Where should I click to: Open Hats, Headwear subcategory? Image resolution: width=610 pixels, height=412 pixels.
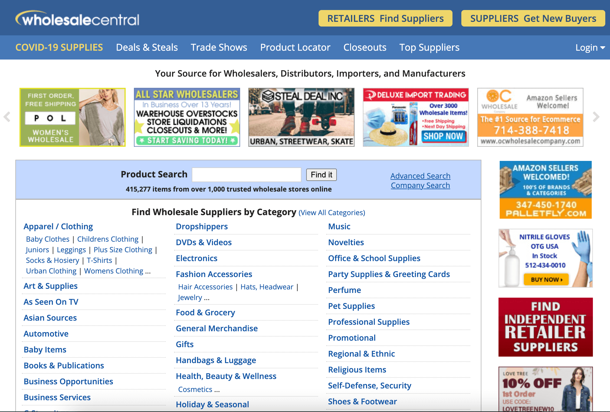pyautogui.click(x=267, y=287)
